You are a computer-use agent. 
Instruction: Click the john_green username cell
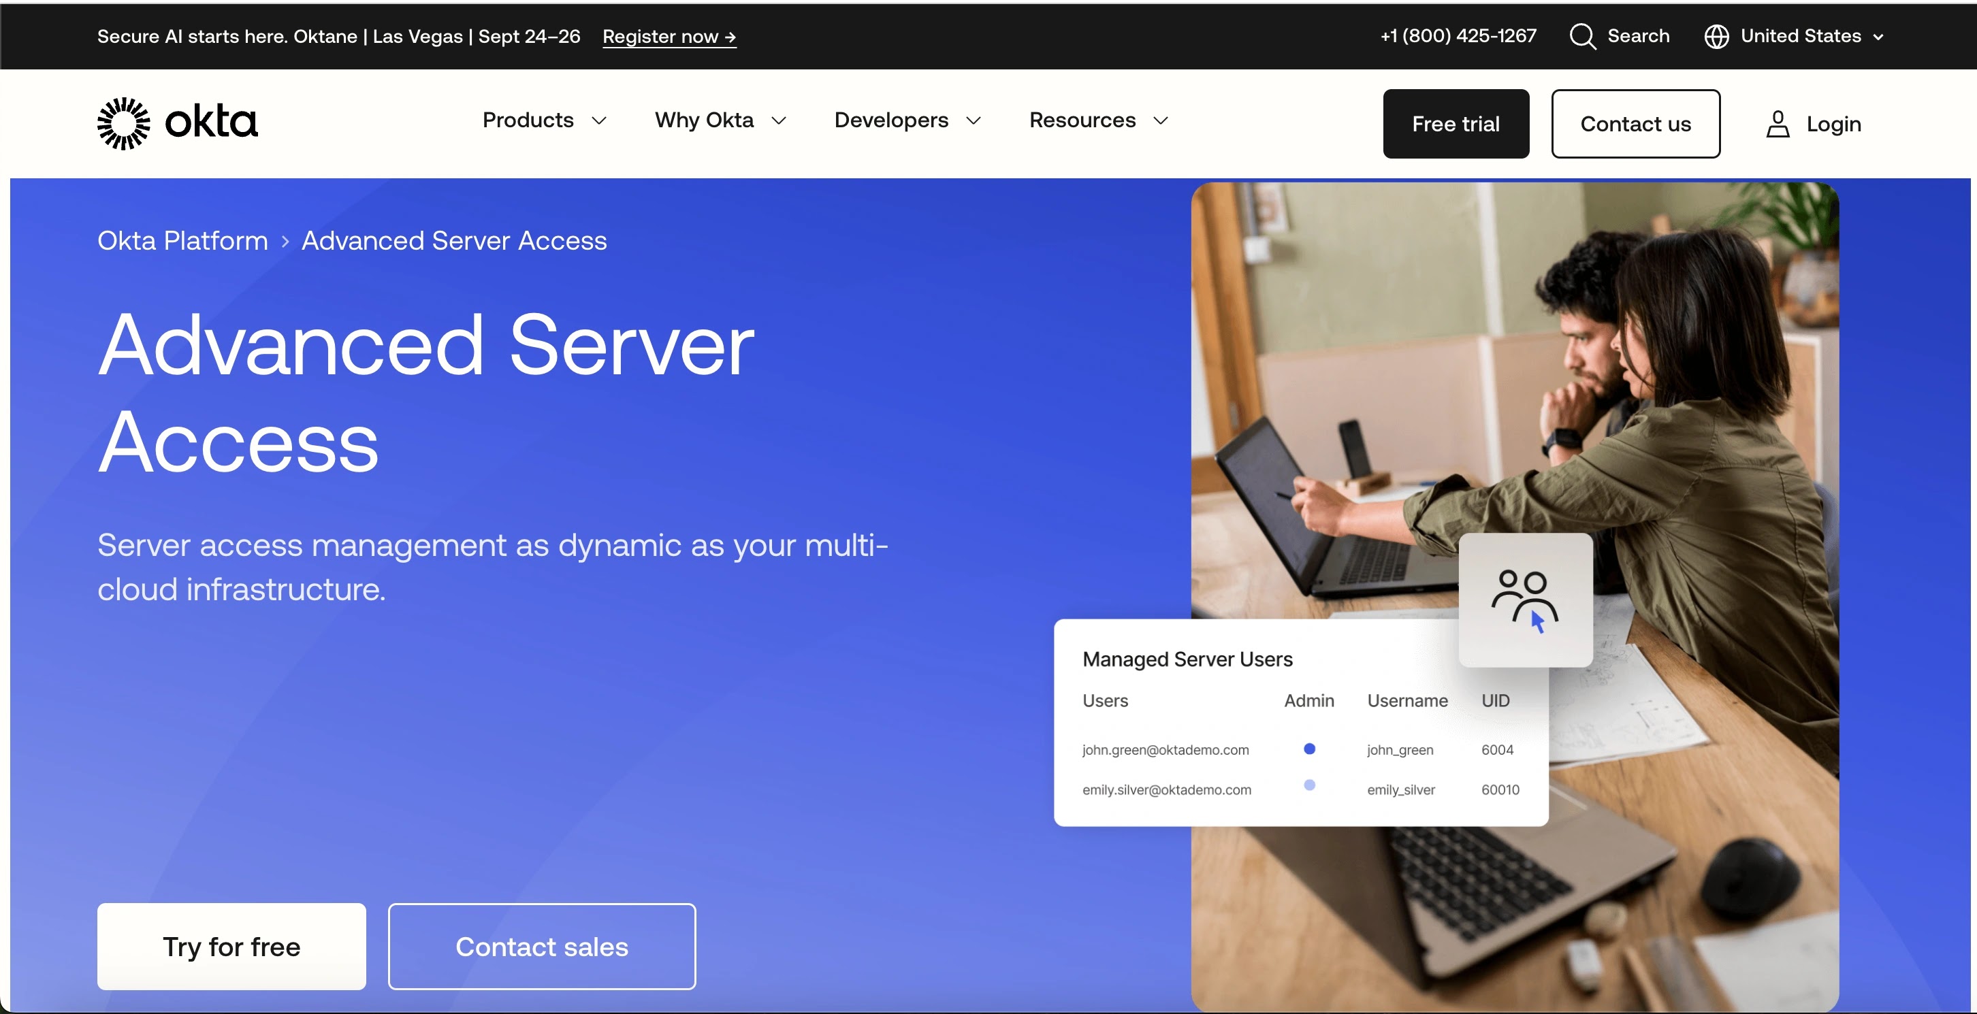[1399, 749]
